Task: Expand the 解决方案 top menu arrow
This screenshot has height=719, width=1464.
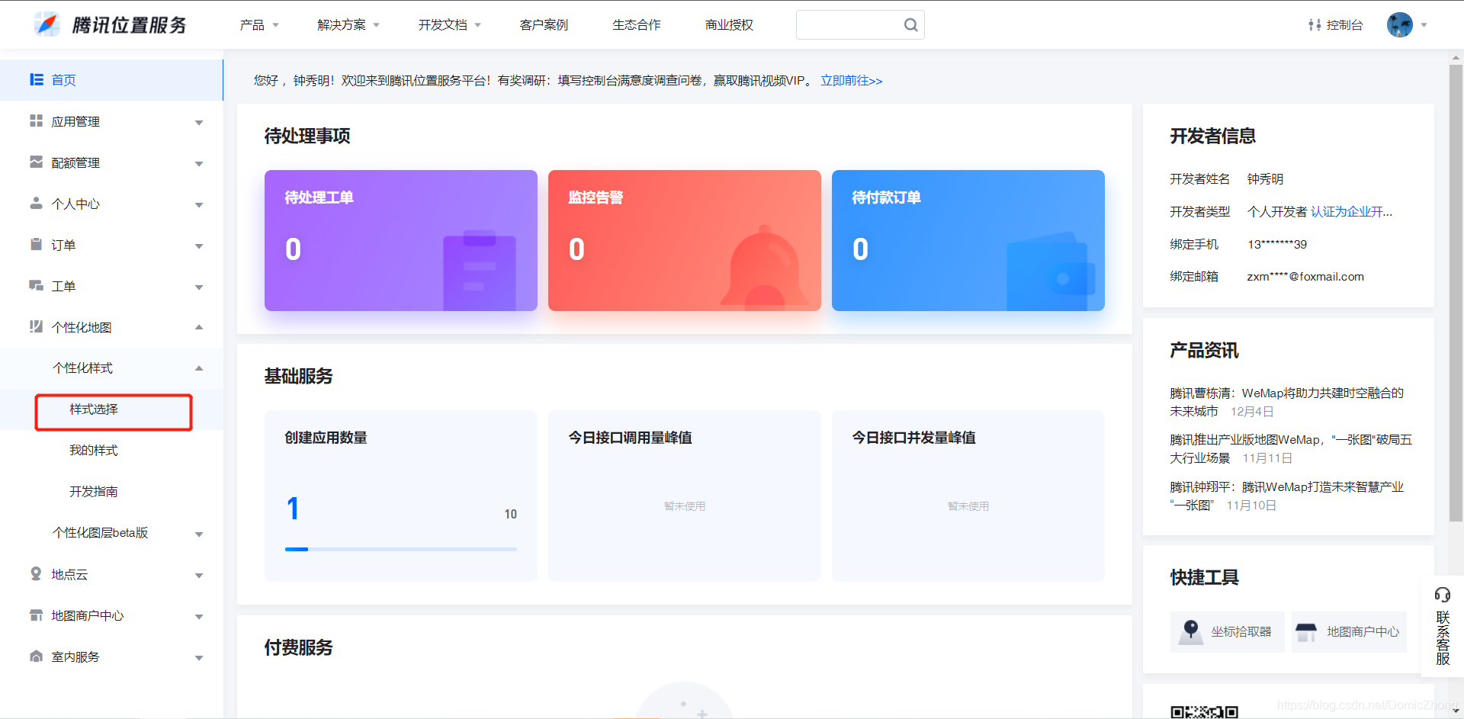Action: (376, 25)
